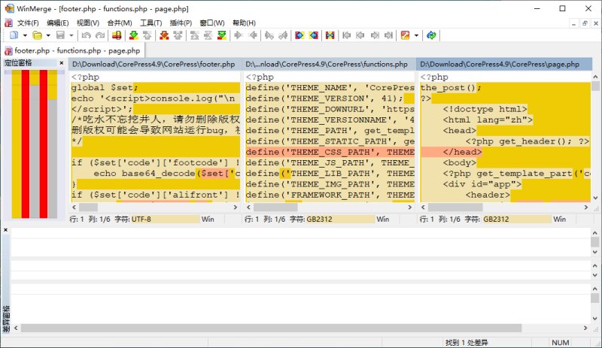Click the All Right blue arrow icon
Screen dimensions: 602x348
(299, 35)
